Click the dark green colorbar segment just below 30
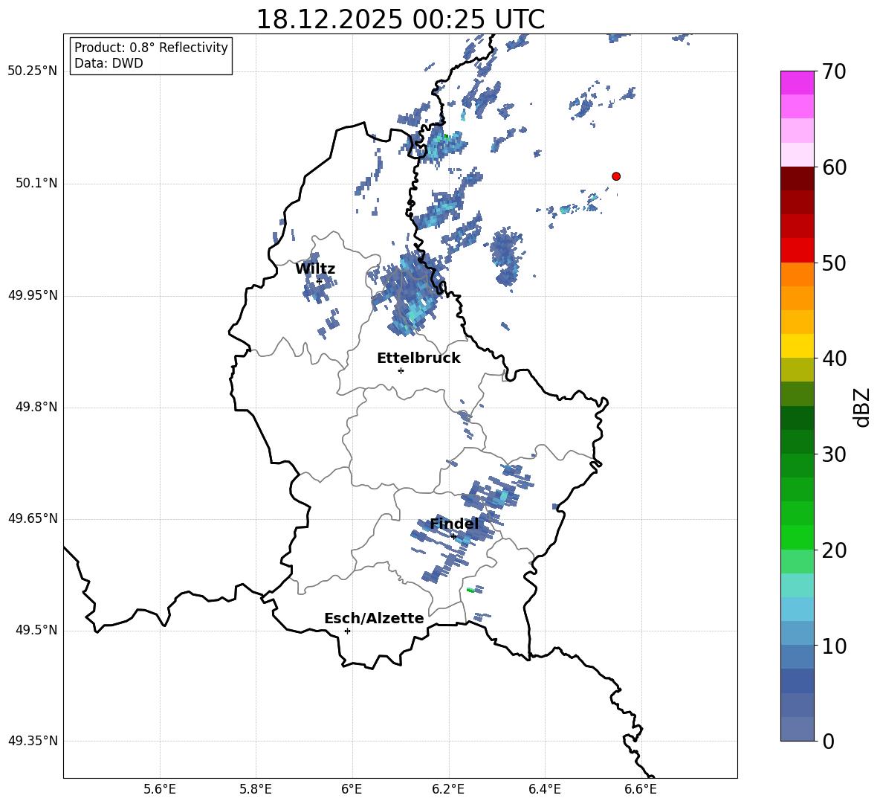 coord(797,466)
